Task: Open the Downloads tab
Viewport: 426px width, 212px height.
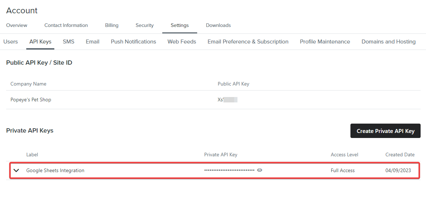Action: point(218,25)
